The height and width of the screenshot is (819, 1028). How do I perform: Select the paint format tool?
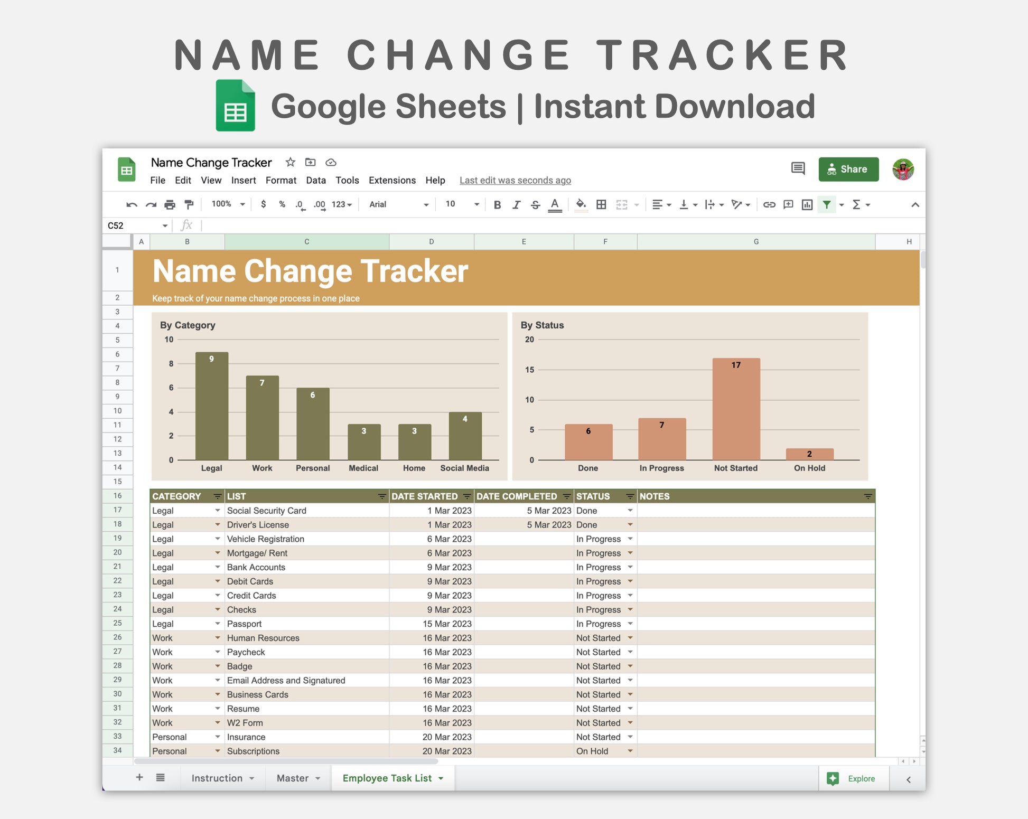189,205
